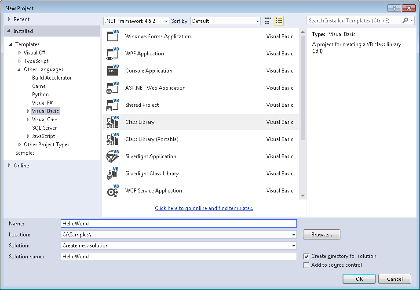Select the Shared Project template name

click(x=142, y=105)
